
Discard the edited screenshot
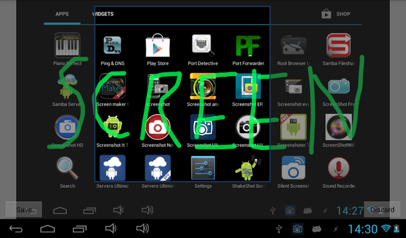coord(382,210)
